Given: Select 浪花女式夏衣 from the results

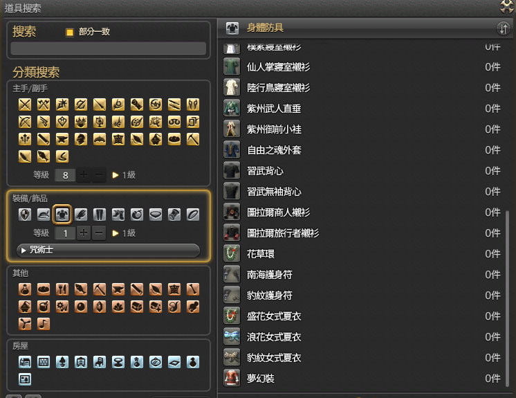Looking at the screenshot, I should click(363, 337).
